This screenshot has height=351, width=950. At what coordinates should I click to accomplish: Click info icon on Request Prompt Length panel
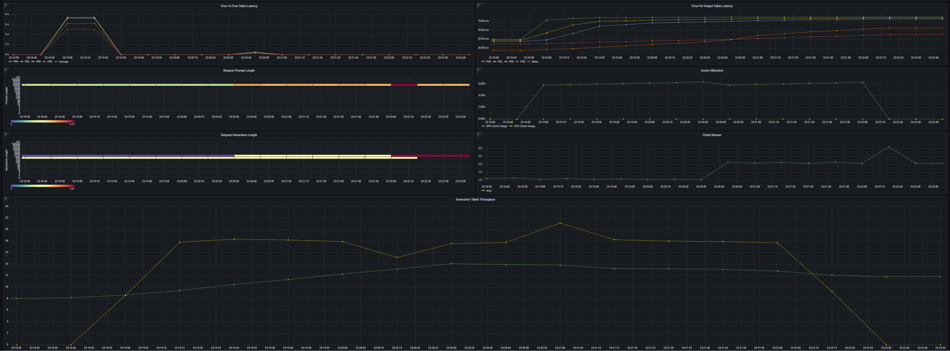pos(4,69)
